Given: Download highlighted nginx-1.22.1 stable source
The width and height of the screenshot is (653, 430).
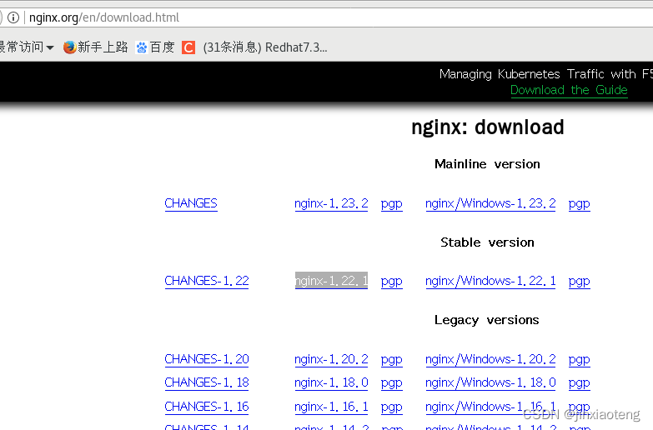Looking at the screenshot, I should pos(331,281).
